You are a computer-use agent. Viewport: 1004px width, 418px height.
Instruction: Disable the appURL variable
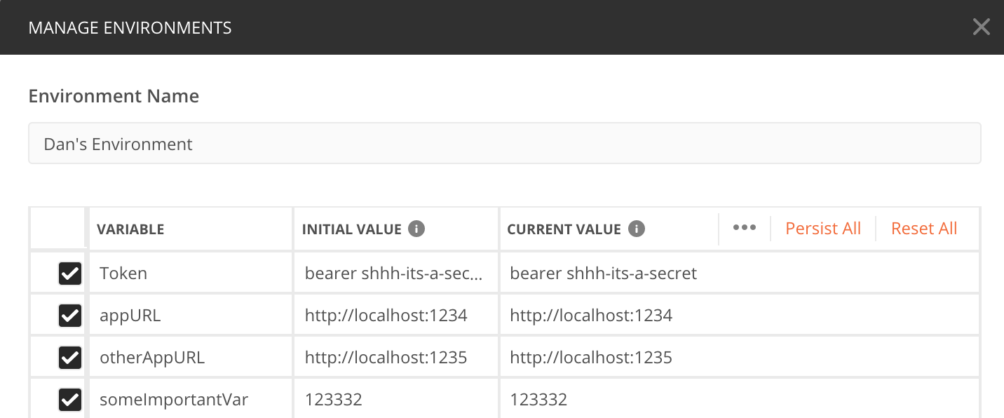click(x=69, y=315)
